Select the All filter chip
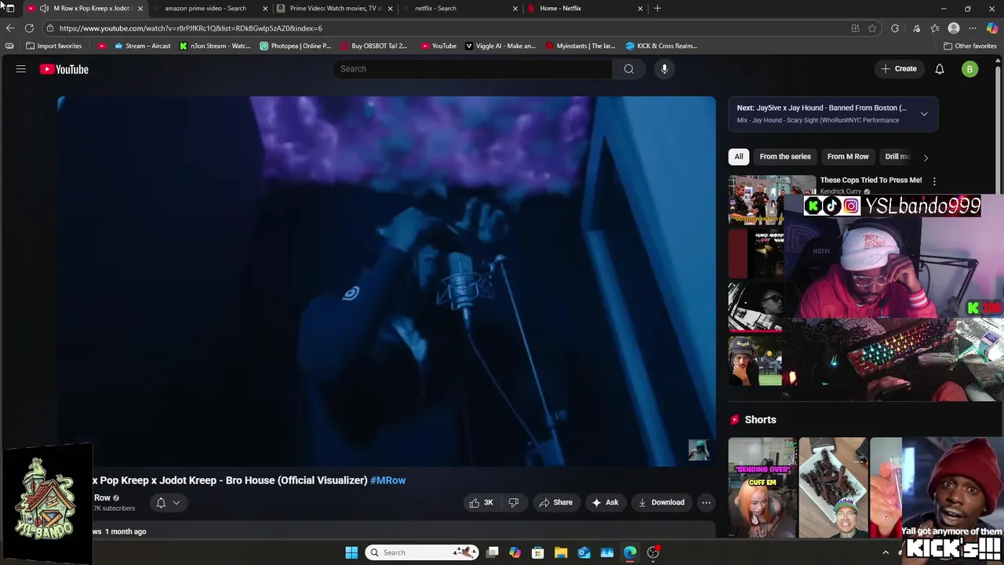The height and width of the screenshot is (565, 1004). [738, 156]
